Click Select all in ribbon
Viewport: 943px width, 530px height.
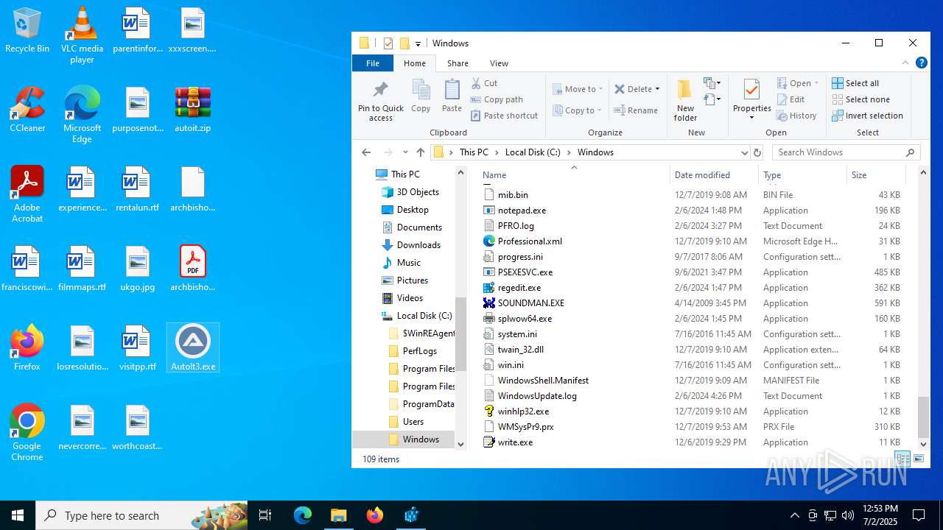(x=855, y=83)
